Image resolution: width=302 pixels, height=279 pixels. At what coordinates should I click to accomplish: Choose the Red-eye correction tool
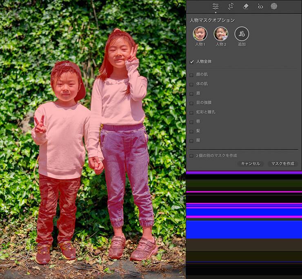pyautogui.click(x=260, y=6)
